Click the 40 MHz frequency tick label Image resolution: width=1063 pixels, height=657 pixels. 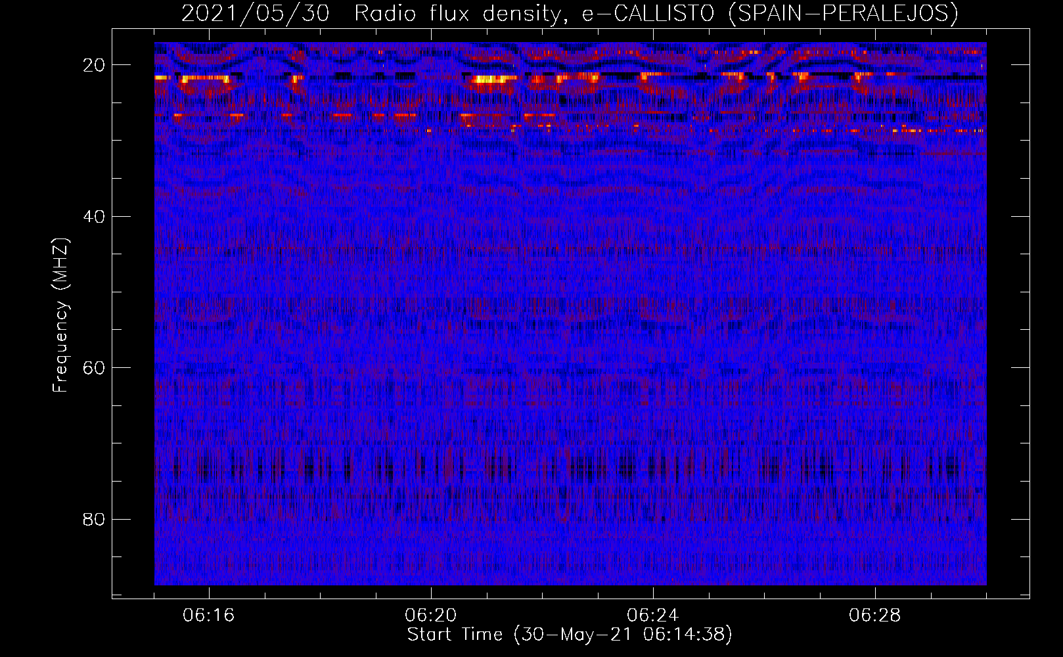(94, 217)
